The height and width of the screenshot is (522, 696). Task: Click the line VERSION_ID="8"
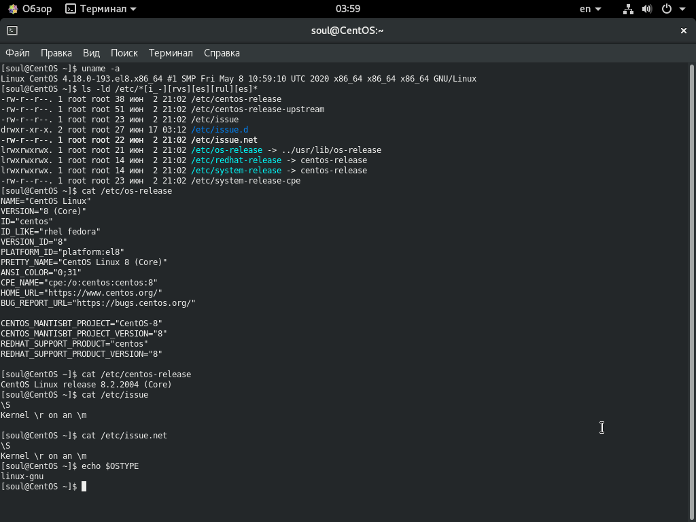tap(34, 242)
